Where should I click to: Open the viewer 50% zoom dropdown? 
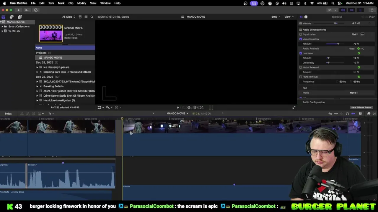point(276,17)
